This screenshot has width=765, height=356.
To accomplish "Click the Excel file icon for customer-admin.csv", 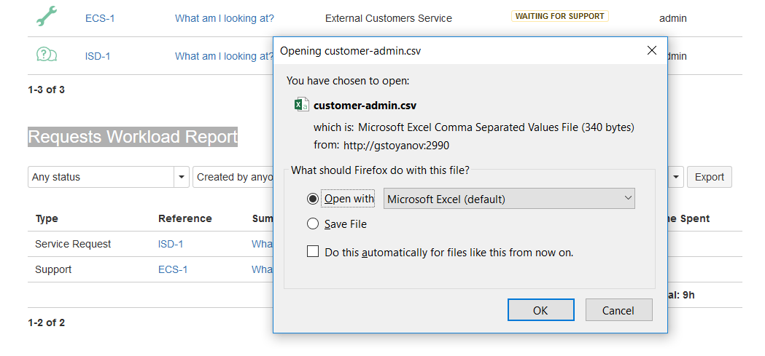I will click(301, 106).
